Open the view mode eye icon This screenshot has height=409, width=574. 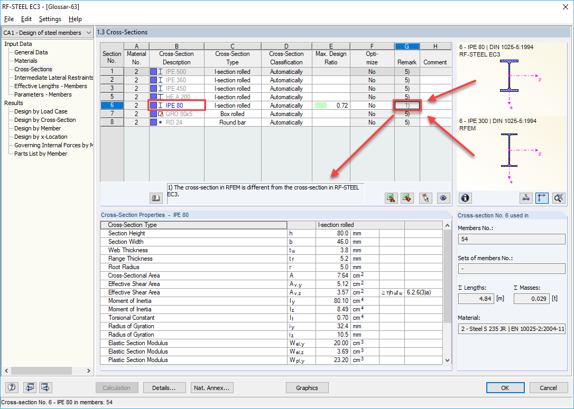443,198
